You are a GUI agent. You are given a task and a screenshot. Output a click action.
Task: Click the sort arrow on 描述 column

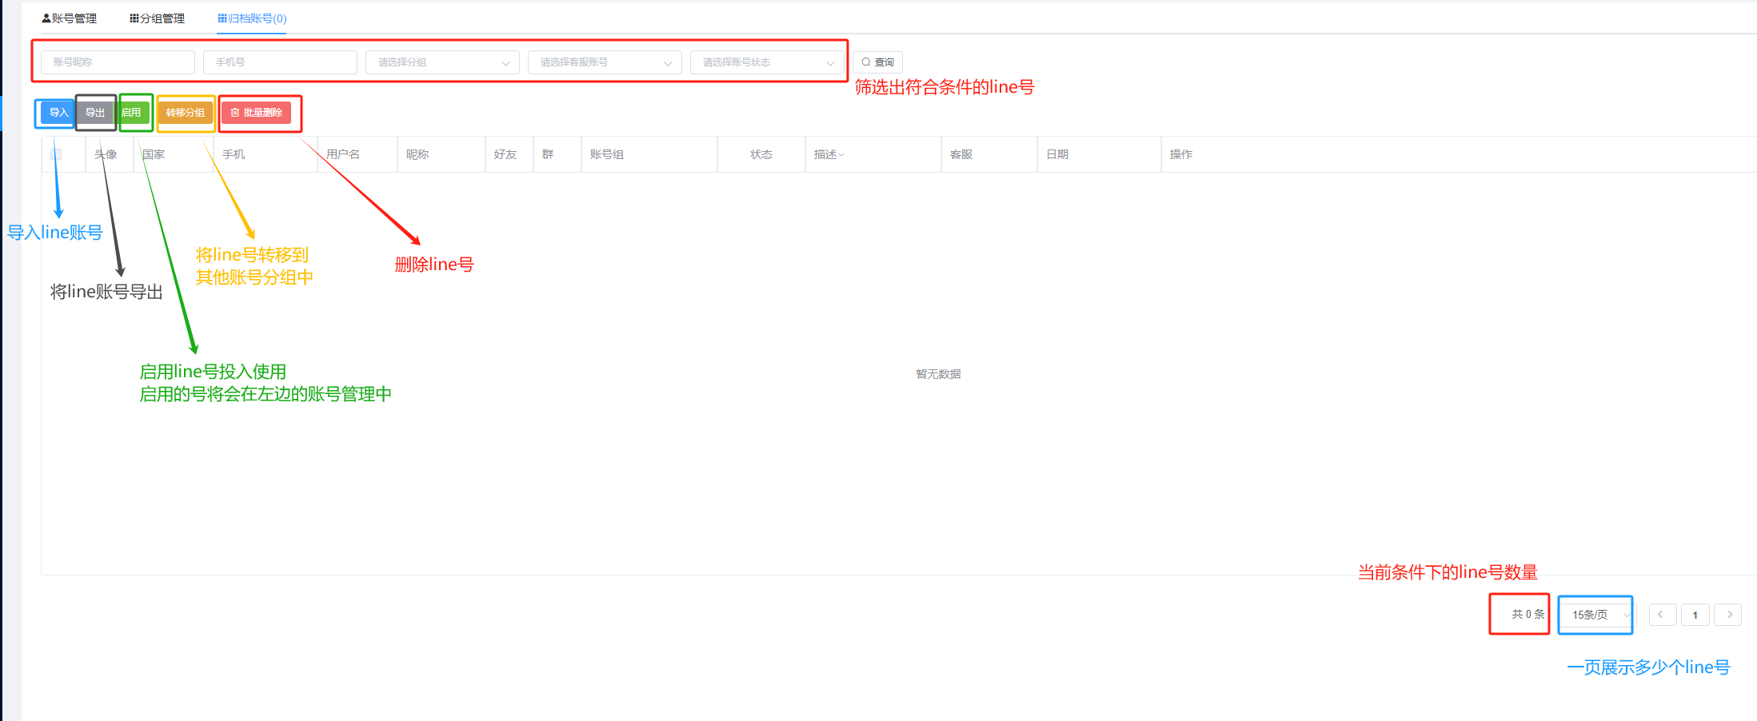point(841,155)
